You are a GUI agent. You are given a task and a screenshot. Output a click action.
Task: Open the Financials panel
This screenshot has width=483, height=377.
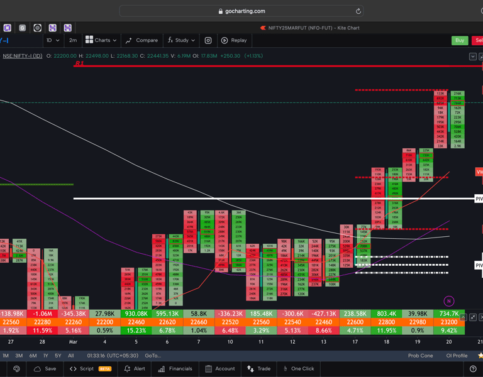click(175, 369)
